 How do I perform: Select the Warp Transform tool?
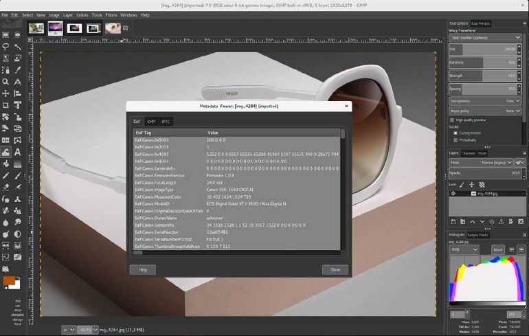click(5, 152)
